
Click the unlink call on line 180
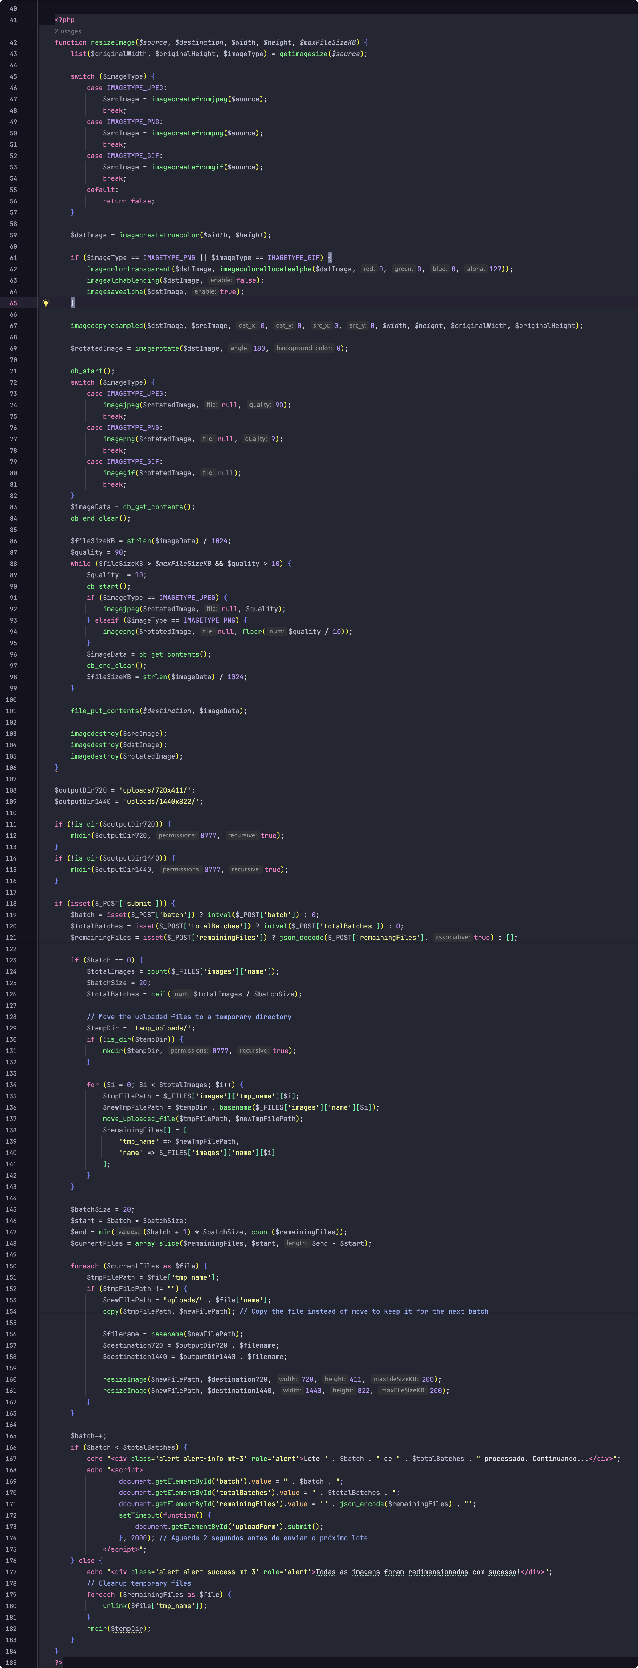115,1606
